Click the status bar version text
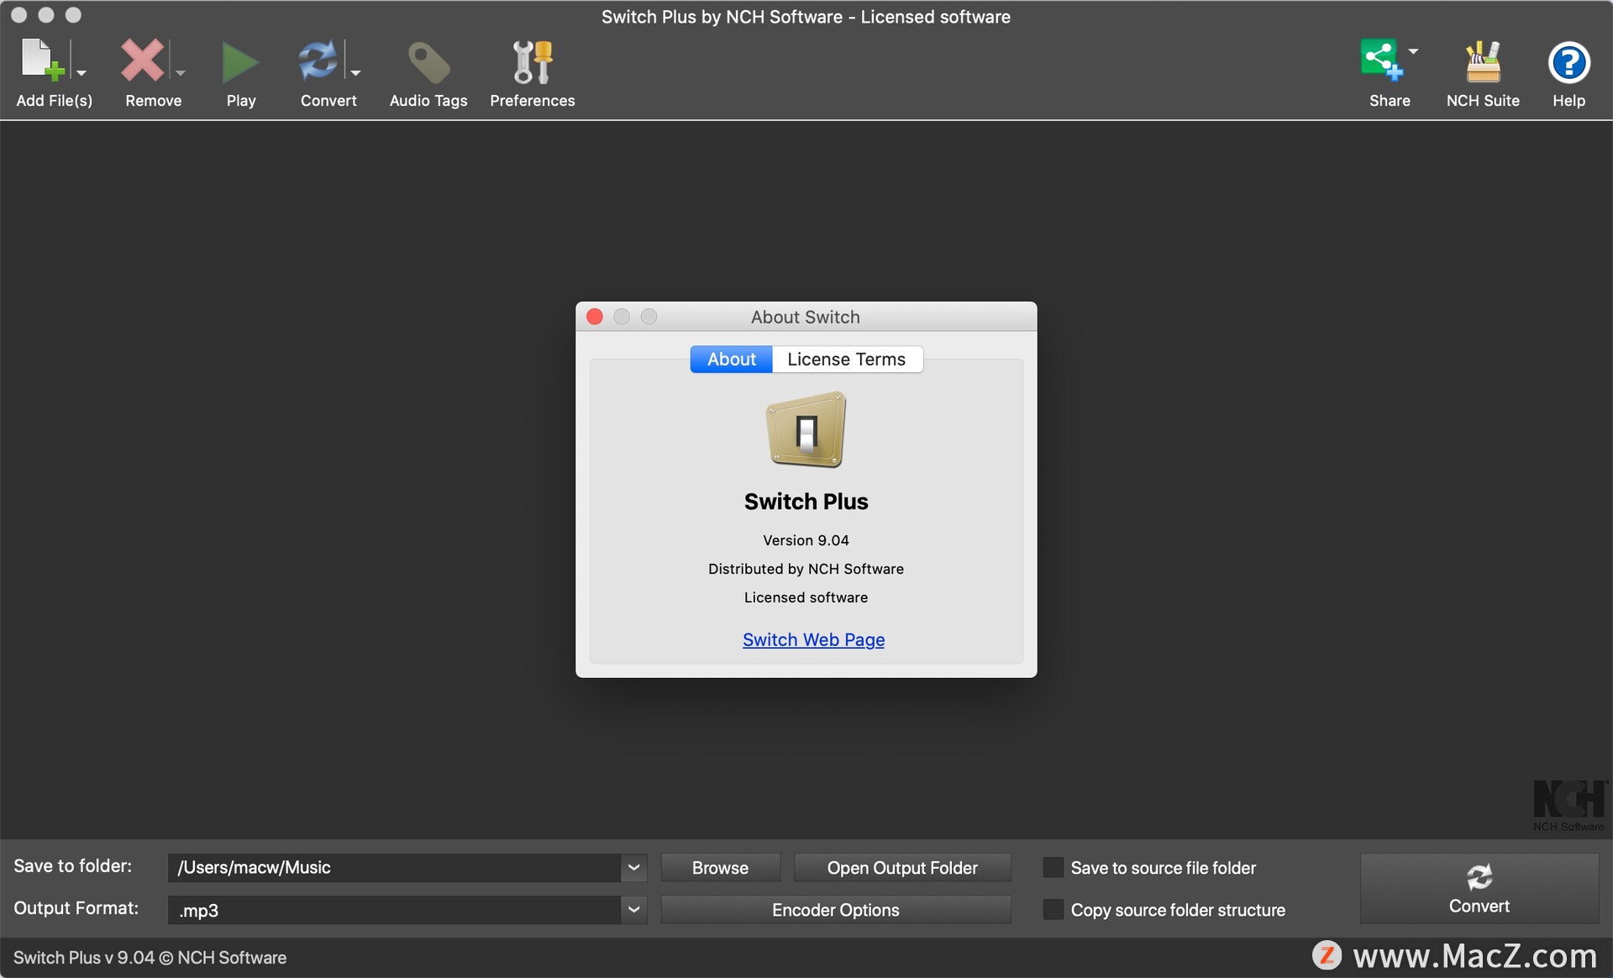Screen dimensions: 1613x978 click(150, 958)
